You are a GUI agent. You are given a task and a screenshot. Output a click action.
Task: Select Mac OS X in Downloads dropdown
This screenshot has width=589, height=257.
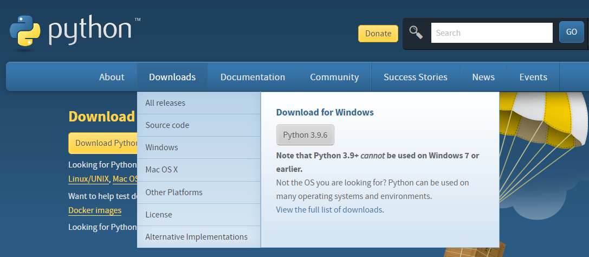tap(199, 170)
